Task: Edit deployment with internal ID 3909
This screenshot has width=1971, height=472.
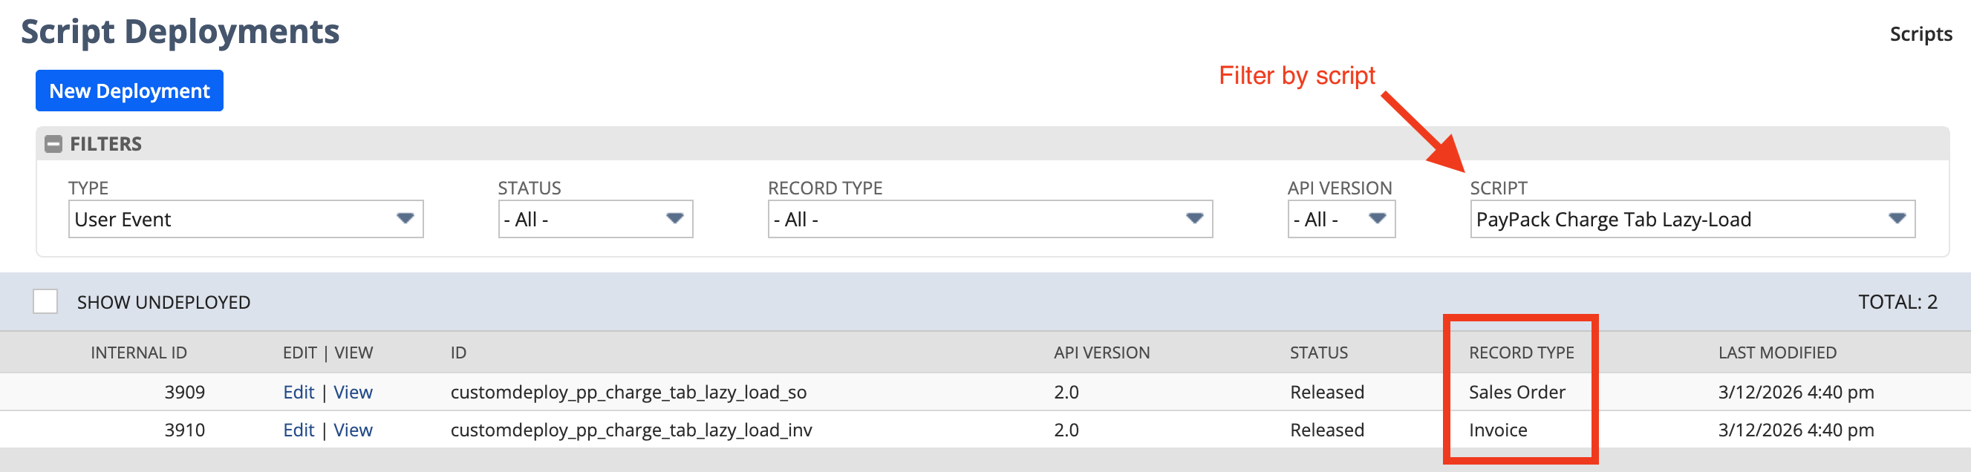Action: pyautogui.click(x=299, y=392)
